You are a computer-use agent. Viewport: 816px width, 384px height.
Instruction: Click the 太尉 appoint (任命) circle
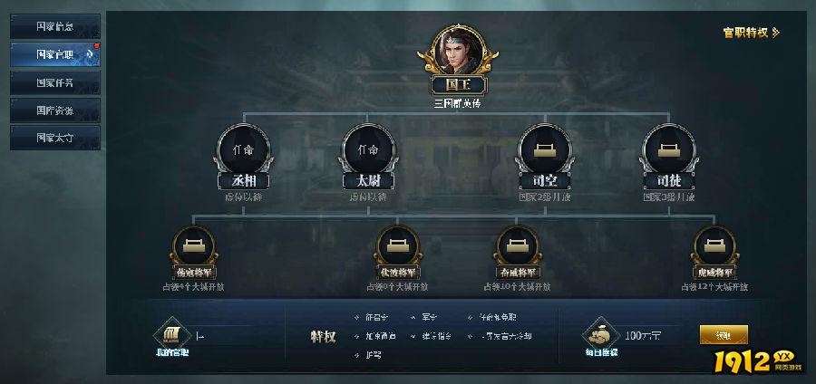click(368, 150)
